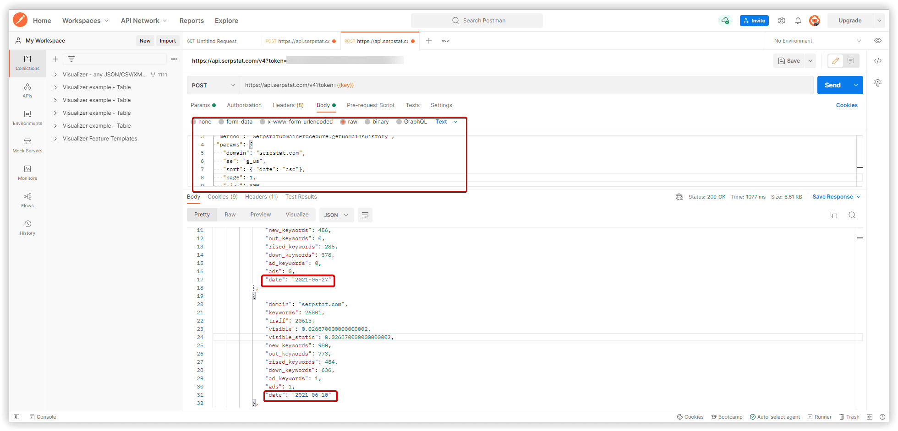Open the Upgrade dropdown arrow
This screenshot has height=431, width=898.
(x=879, y=21)
